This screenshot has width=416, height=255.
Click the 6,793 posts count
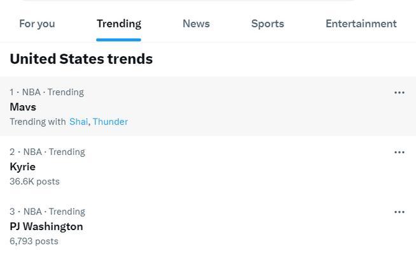[x=34, y=242]
